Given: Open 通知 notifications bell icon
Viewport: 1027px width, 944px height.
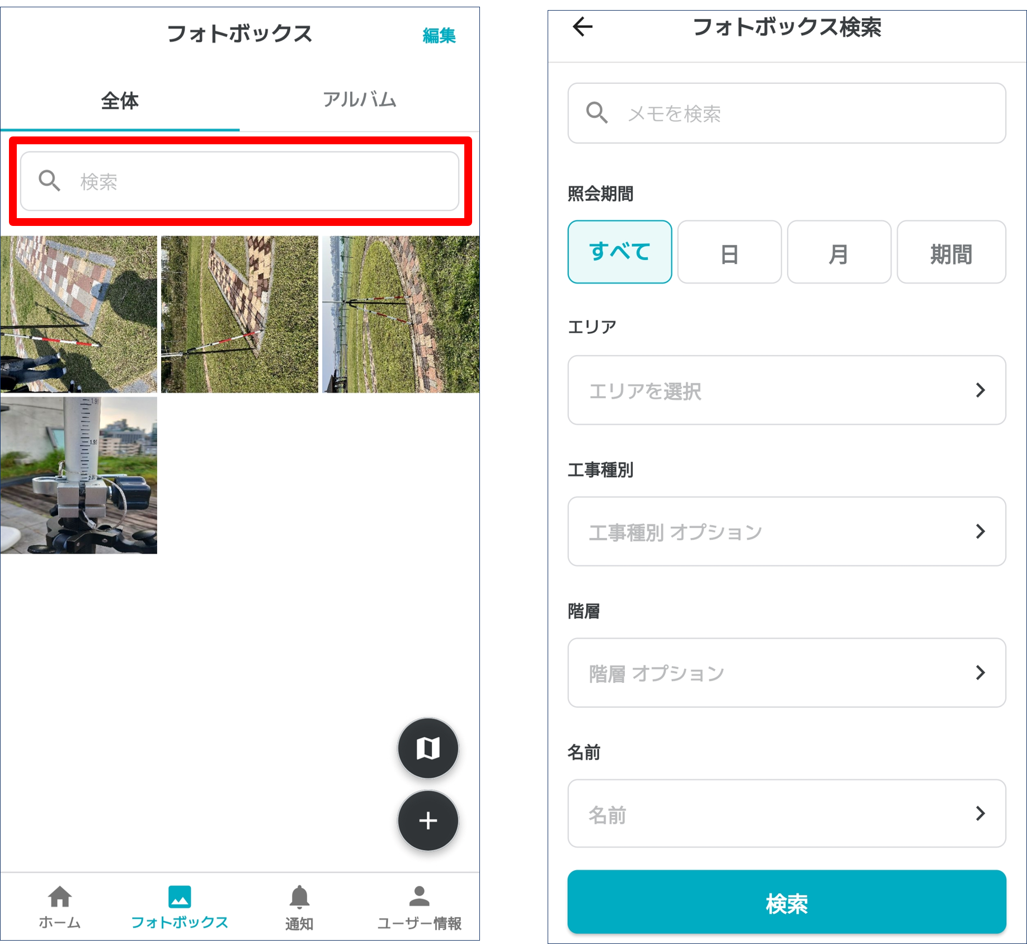Looking at the screenshot, I should [x=299, y=897].
